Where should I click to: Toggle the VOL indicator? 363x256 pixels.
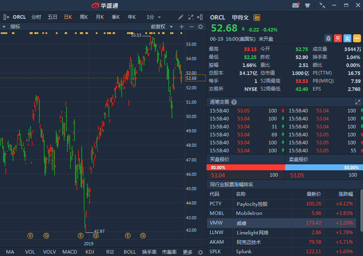coord(30,252)
